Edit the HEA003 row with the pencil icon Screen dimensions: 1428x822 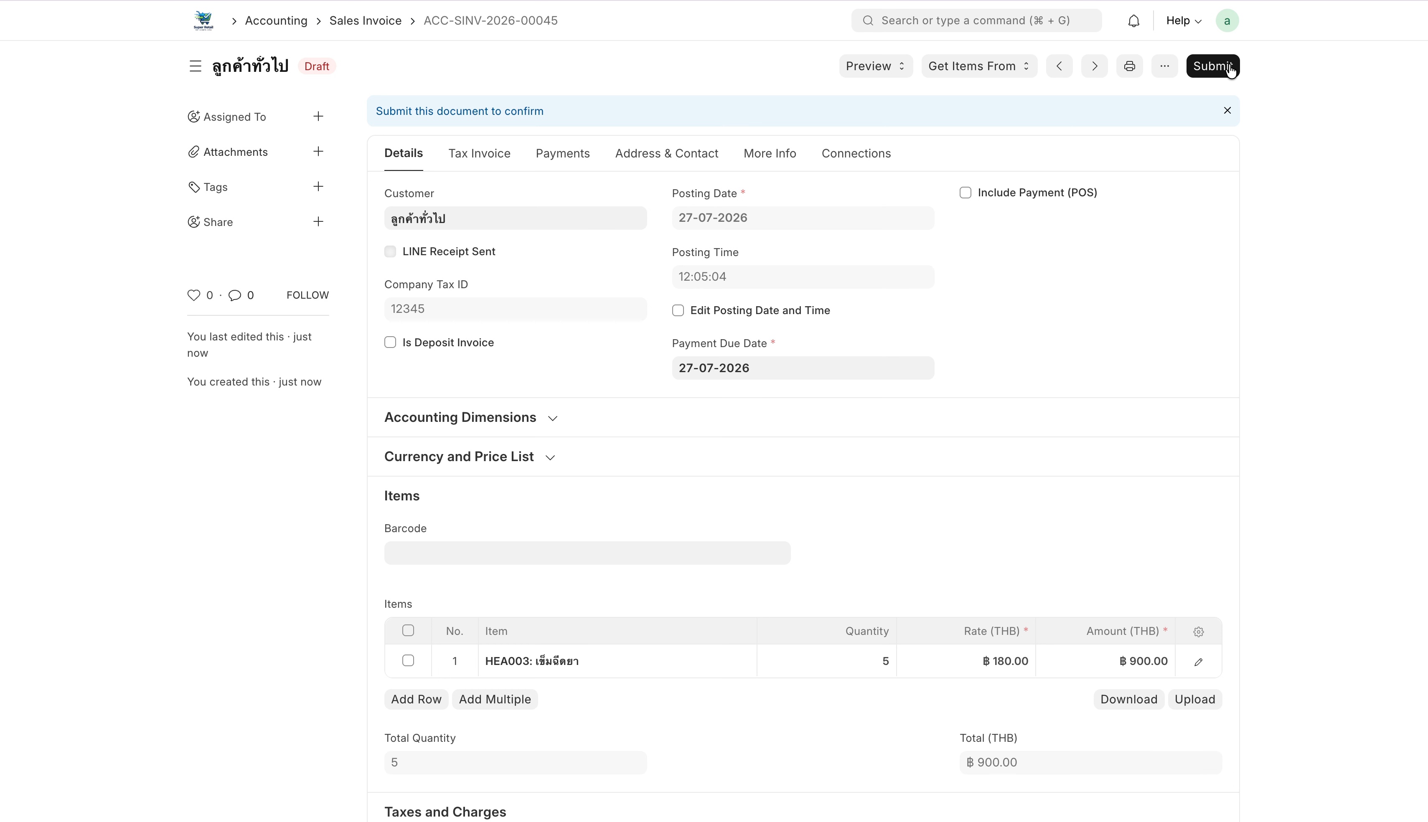point(1198,662)
